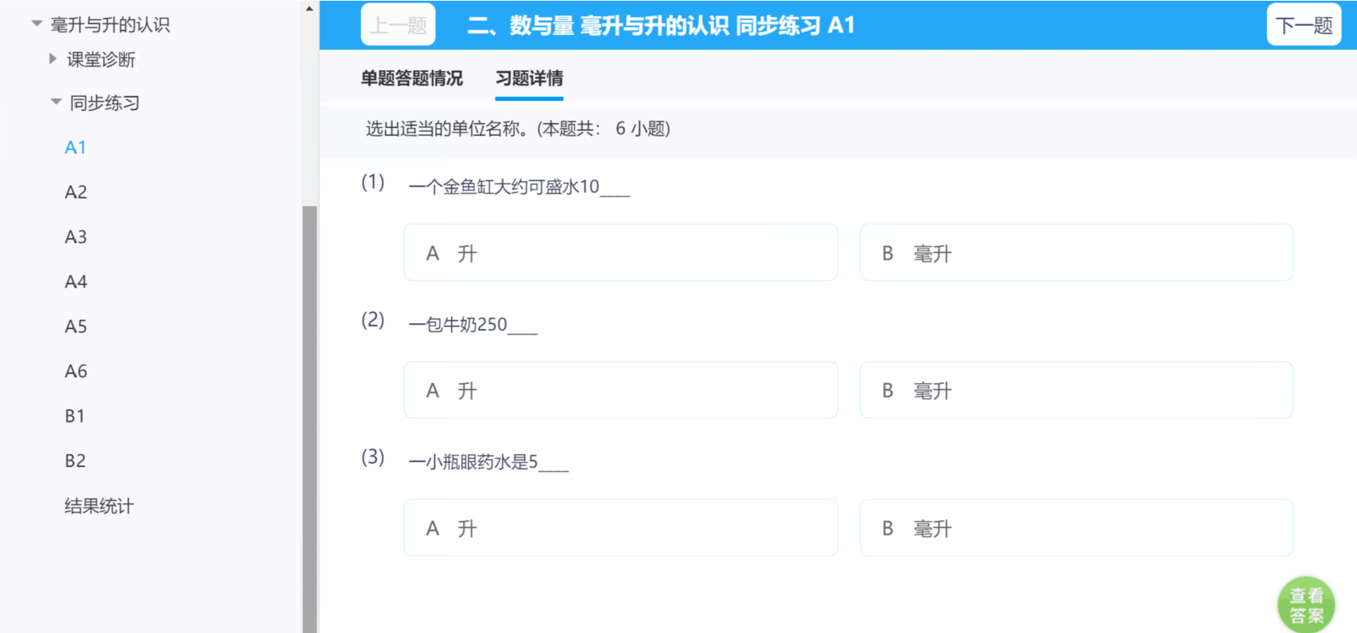1357x633 pixels.
Task: Open exercise A4 in sidebar
Action: [x=75, y=282]
